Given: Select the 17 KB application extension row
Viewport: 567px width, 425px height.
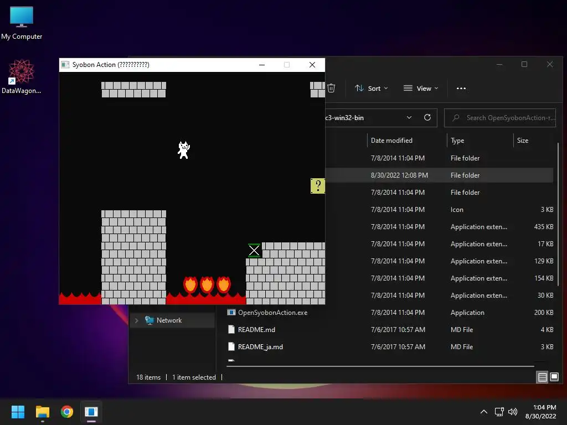Looking at the screenshot, I should (x=439, y=244).
